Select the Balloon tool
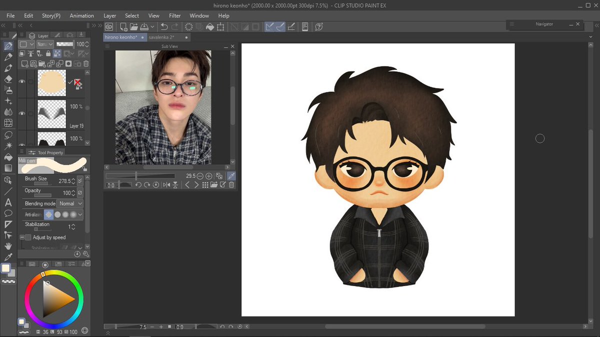This screenshot has height=337, width=600. pyautogui.click(x=8, y=213)
